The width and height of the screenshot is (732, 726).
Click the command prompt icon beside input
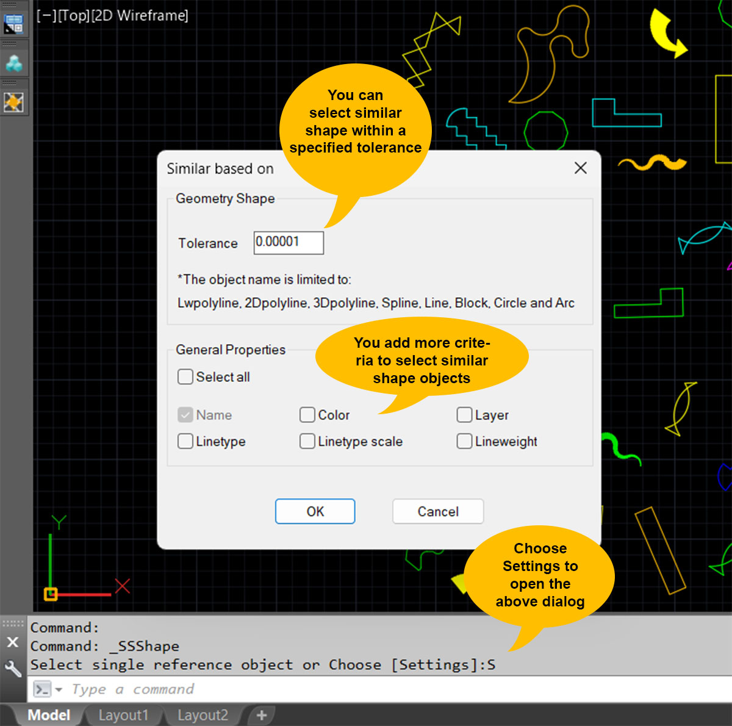tap(42, 689)
